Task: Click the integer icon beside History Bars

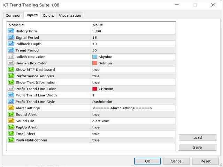Action: (x=11, y=31)
